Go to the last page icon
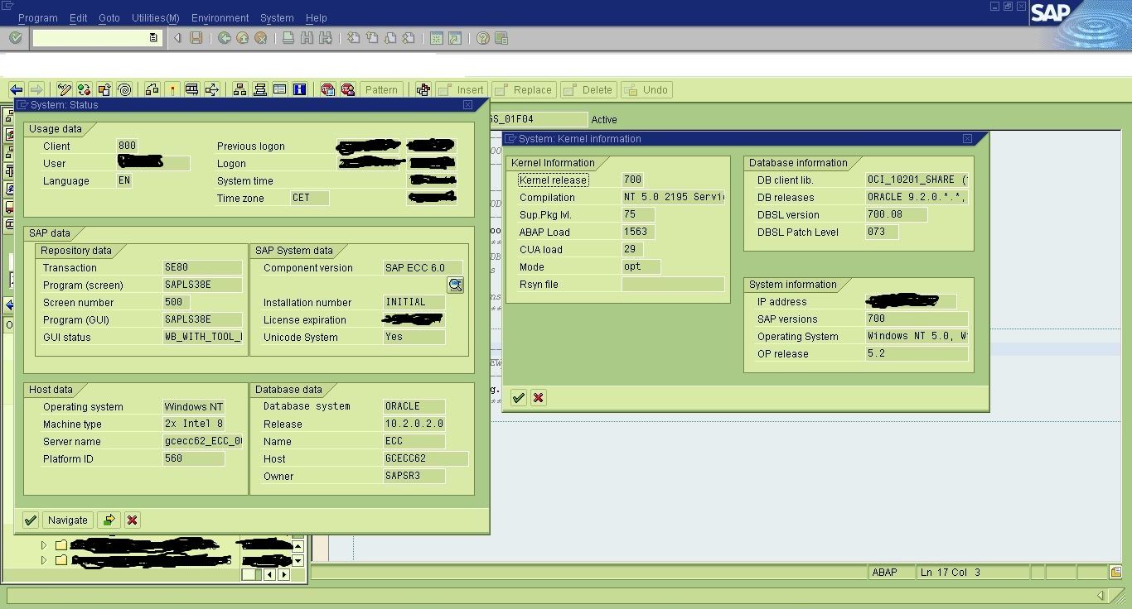1132x609 pixels. [x=409, y=38]
